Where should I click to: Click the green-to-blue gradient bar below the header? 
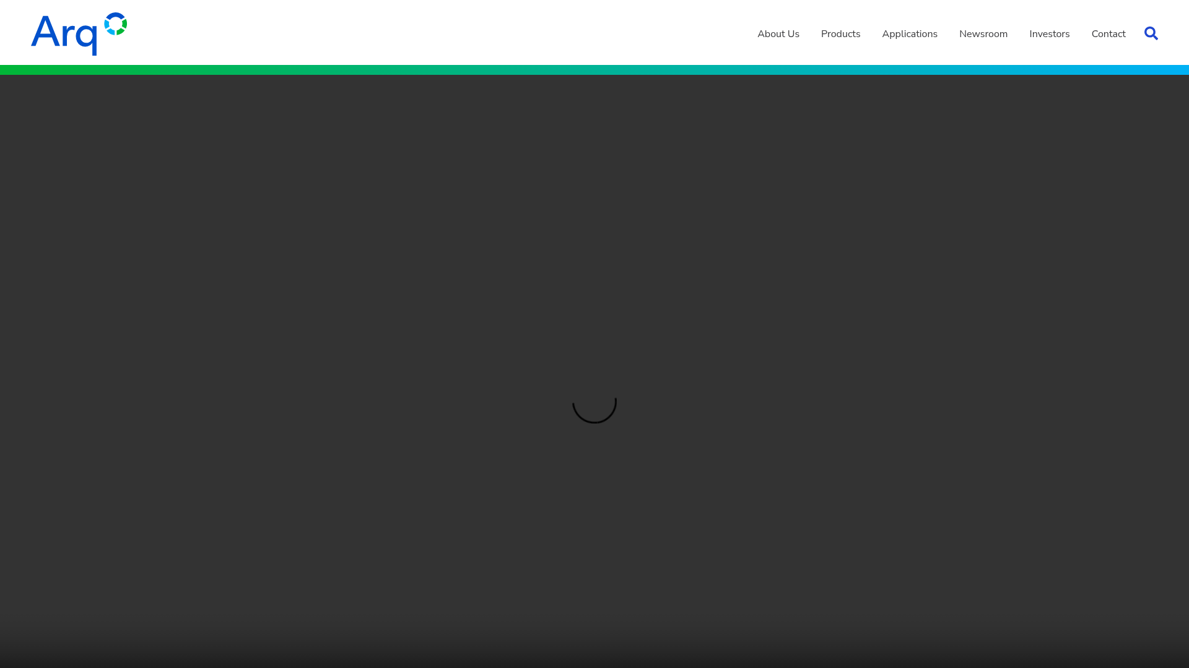click(594, 70)
